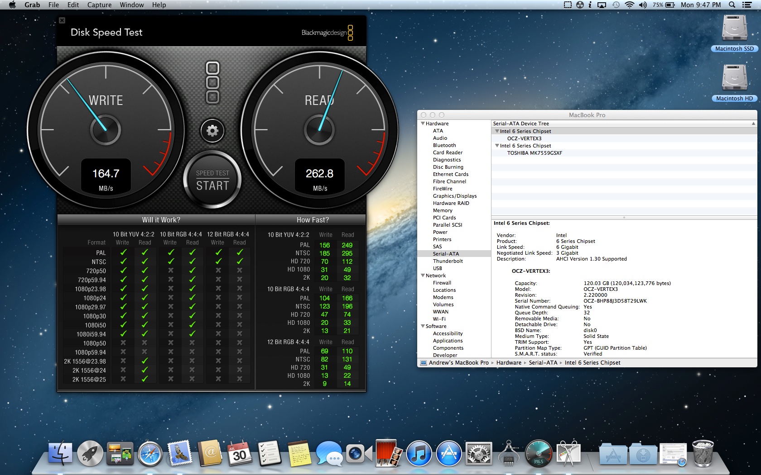Collapse the Network section in sidebar
The width and height of the screenshot is (761, 475).
coord(423,275)
